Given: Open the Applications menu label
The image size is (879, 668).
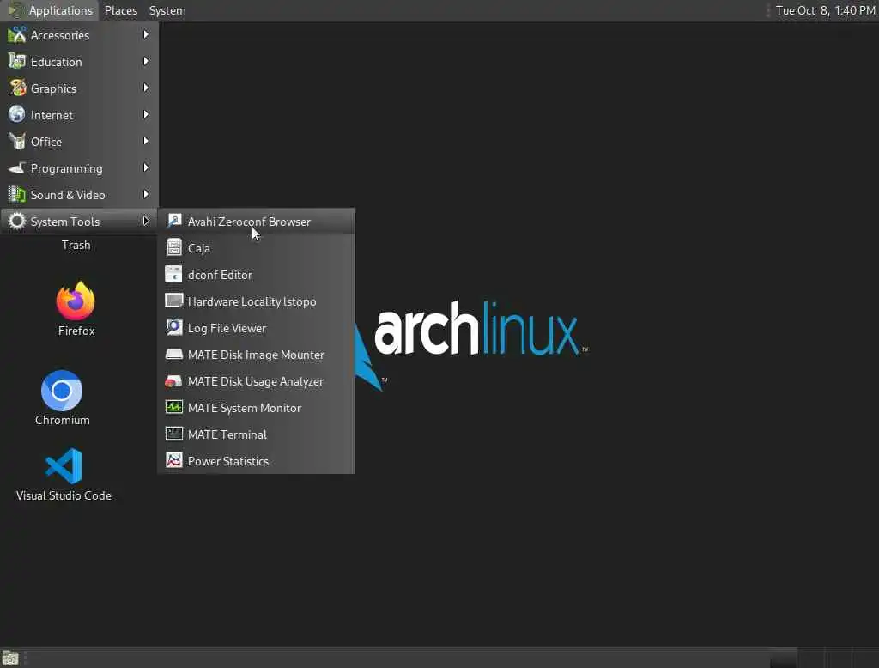Looking at the screenshot, I should point(61,10).
